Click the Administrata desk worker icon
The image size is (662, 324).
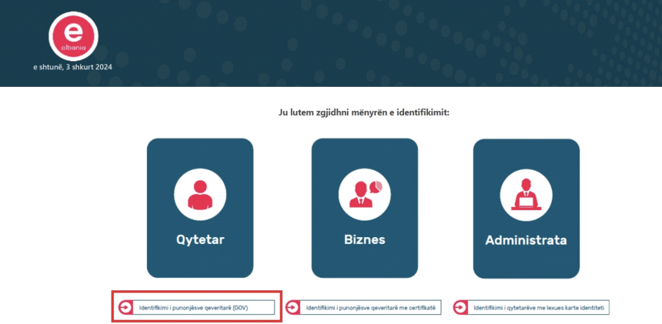coord(526,192)
